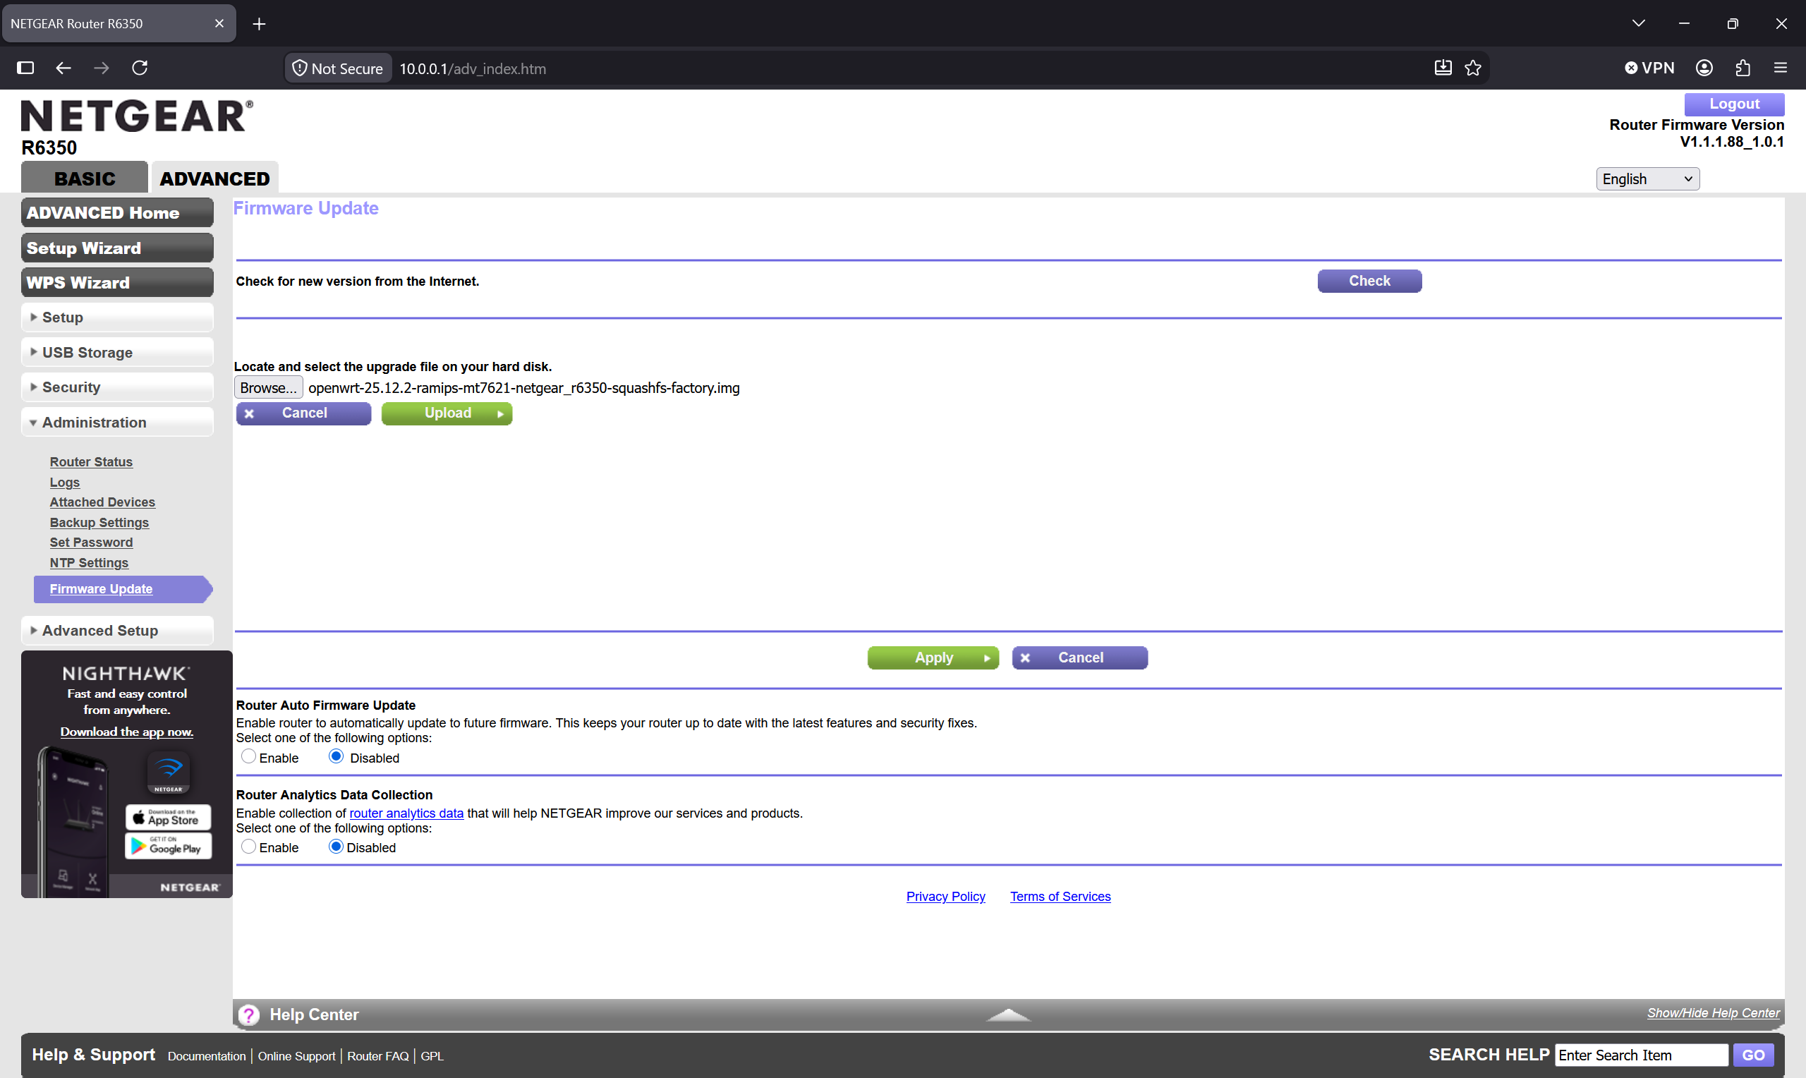
Task: Switch to the ADVANCED tab
Action: [x=215, y=178]
